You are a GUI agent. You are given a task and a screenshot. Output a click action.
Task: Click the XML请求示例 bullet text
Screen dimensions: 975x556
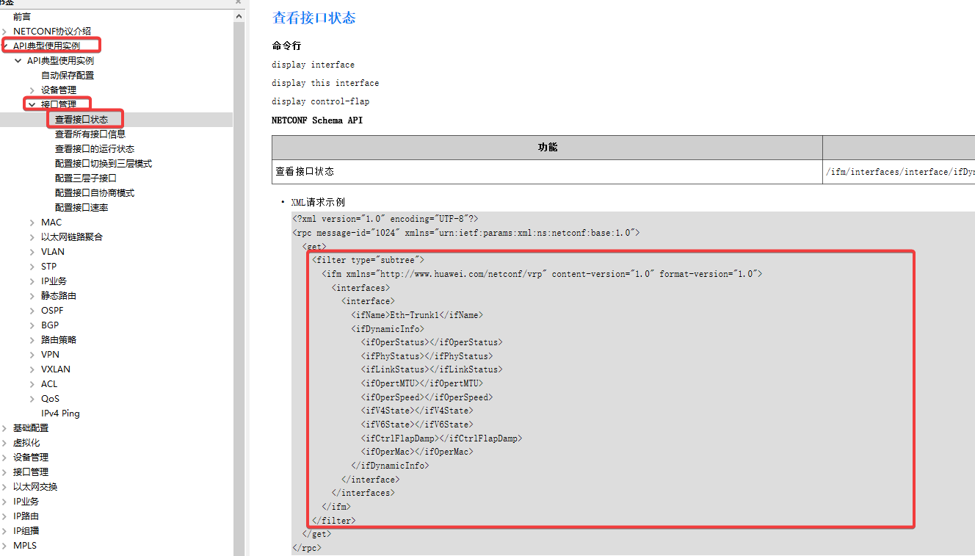(318, 202)
